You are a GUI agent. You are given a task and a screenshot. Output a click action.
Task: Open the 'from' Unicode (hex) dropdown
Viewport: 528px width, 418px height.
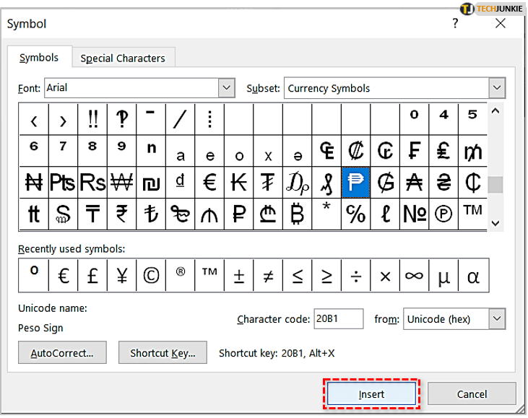(x=496, y=318)
